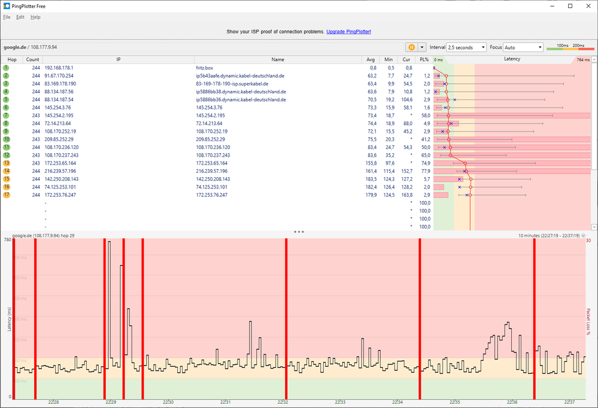Click hop 13 orange circle icon
Image resolution: width=598 pixels, height=408 pixels.
click(x=6, y=163)
